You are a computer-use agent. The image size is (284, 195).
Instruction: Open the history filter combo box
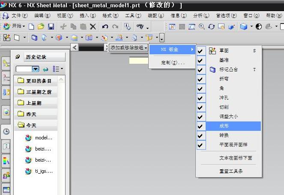[27, 69]
